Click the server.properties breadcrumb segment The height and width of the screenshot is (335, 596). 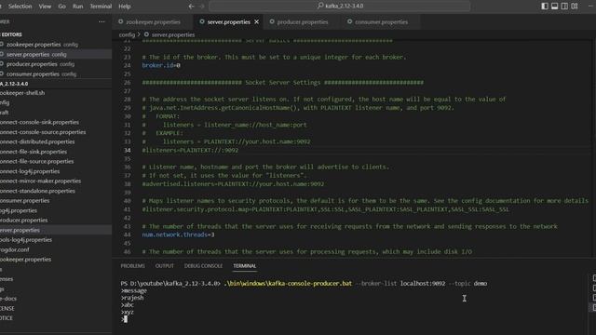point(173,34)
